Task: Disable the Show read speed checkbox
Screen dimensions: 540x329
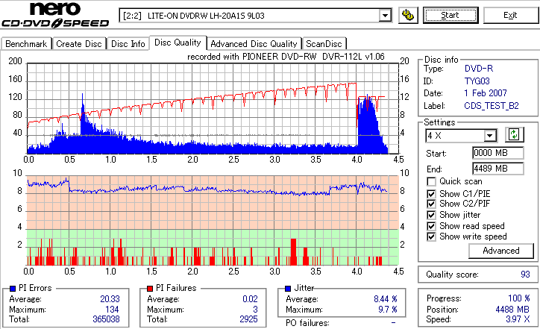Action: 431,226
